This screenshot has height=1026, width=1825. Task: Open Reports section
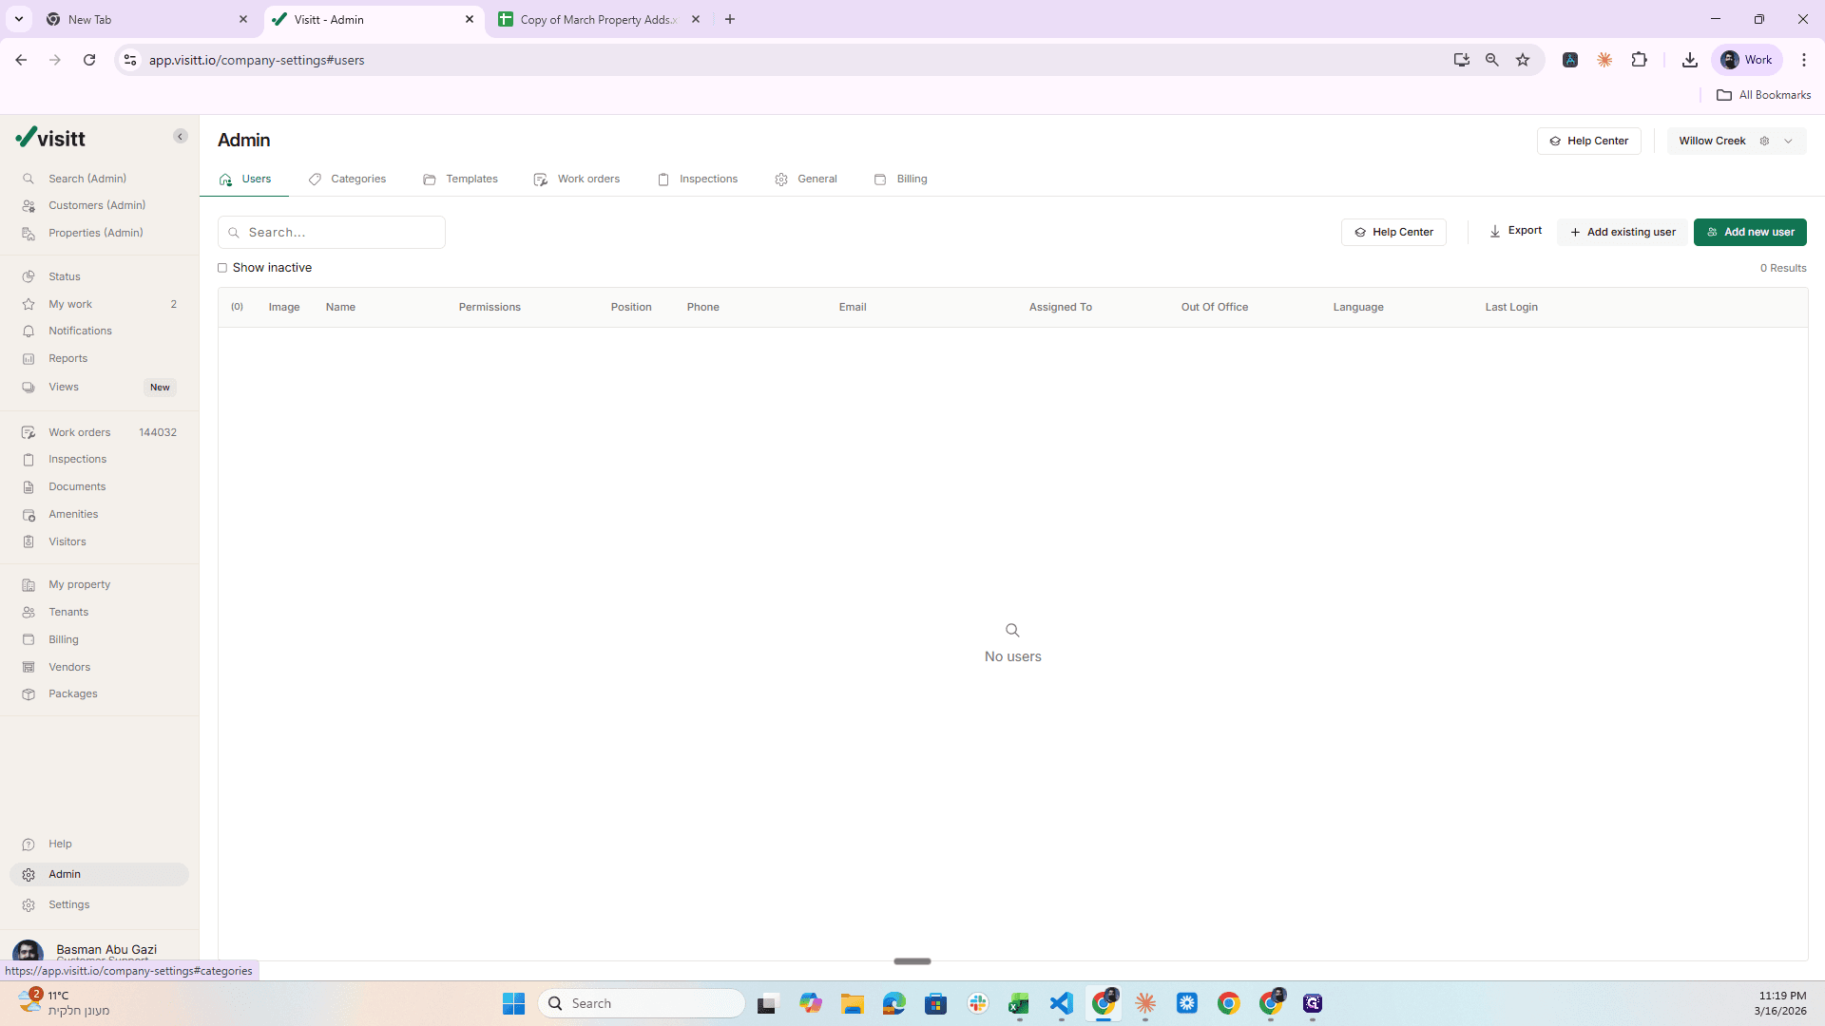(67, 358)
